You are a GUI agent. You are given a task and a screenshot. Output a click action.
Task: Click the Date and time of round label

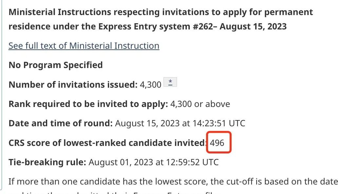(x=61, y=123)
